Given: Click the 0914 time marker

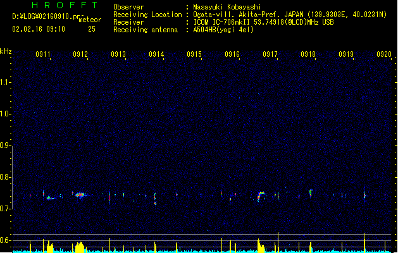Looking at the screenshot, I should tap(156, 54).
